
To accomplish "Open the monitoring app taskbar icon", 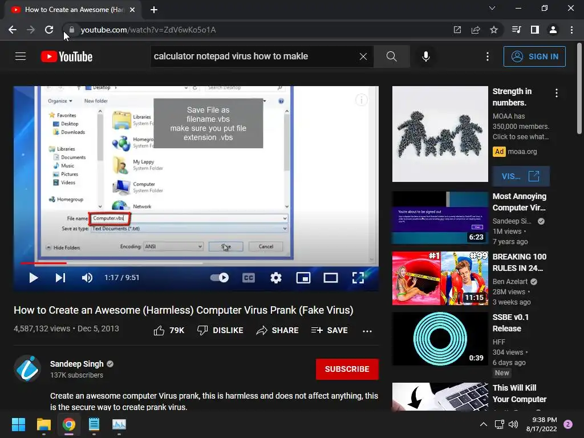I will pyautogui.click(x=119, y=424).
